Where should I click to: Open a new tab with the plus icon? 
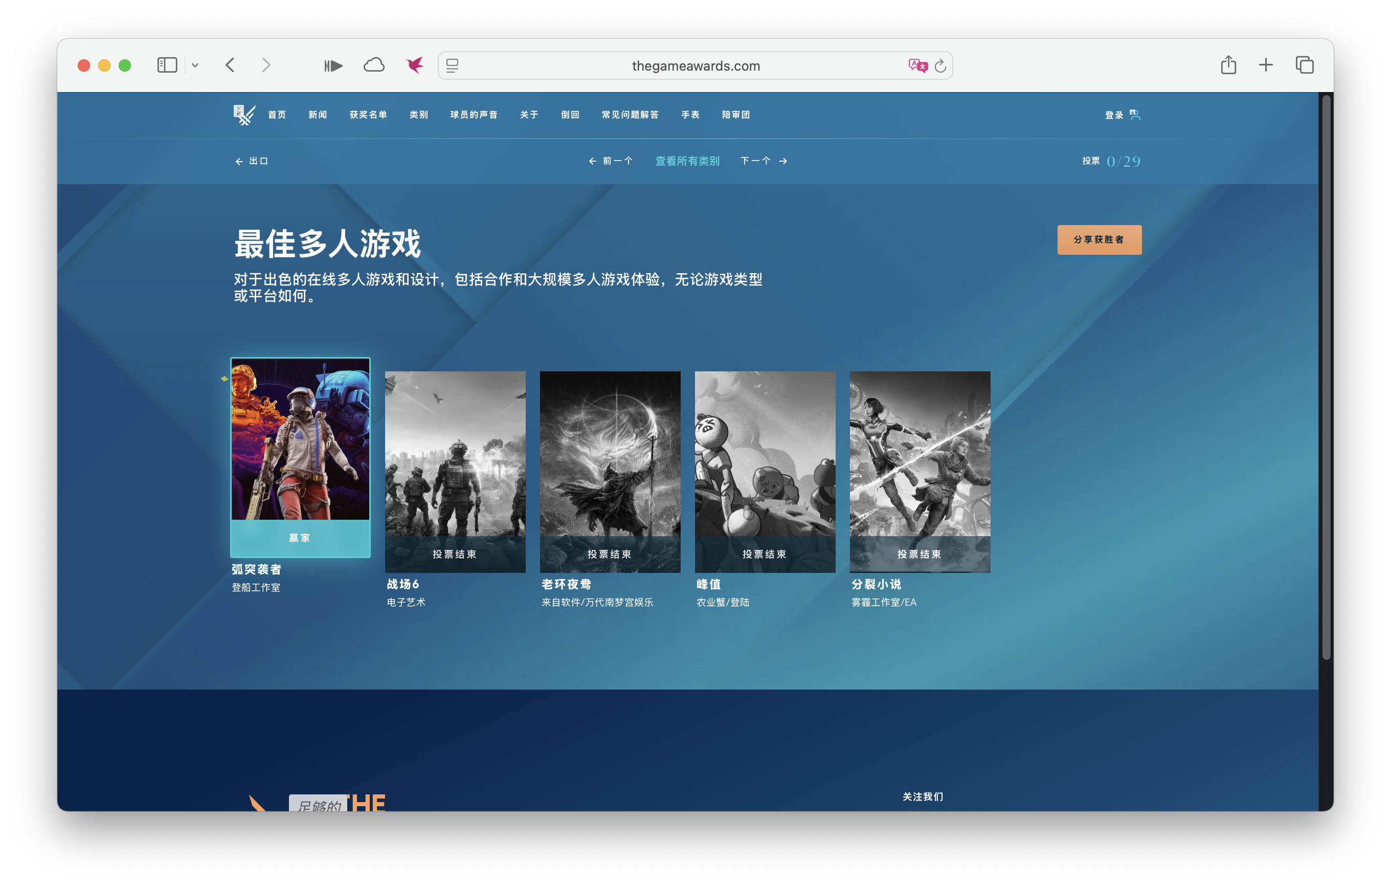tap(1266, 65)
